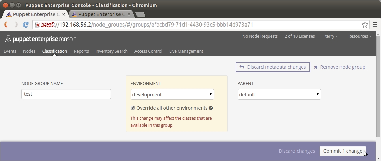Bookmark this page with the star icon
This screenshot has width=381, height=161.
[x=365, y=25]
